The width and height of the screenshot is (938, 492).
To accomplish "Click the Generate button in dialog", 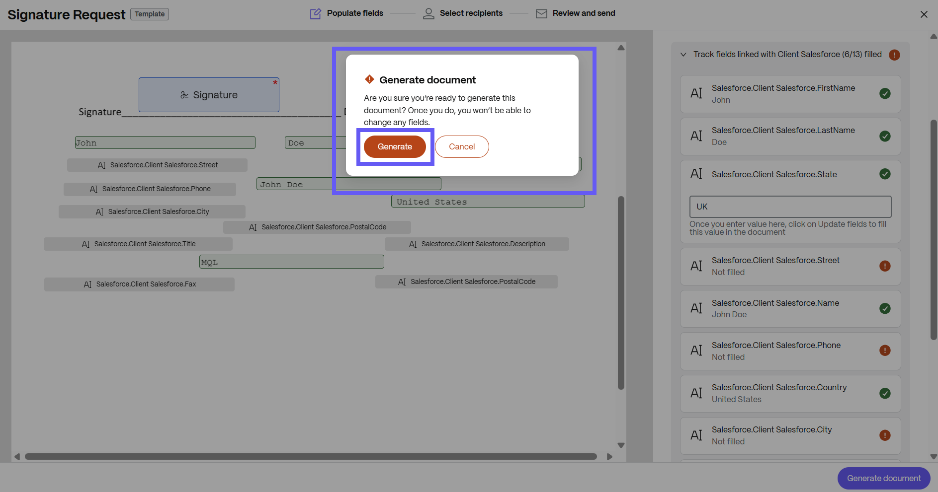I will tap(395, 146).
